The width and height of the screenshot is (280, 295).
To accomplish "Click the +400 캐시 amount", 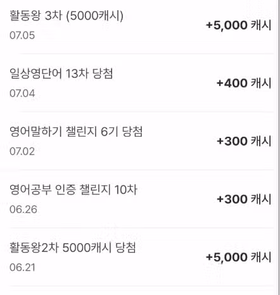I will click(x=244, y=83).
